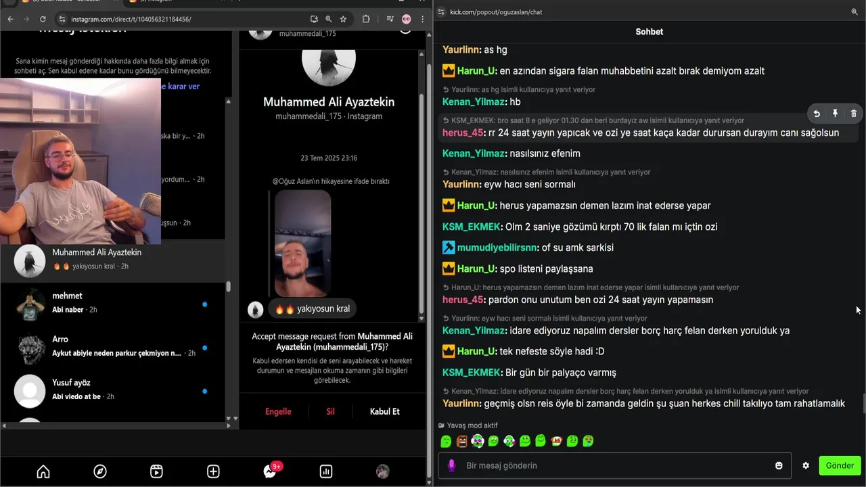The height and width of the screenshot is (487, 866).
Task: Click the small sender avatar beside message bubble
Action: click(x=255, y=310)
